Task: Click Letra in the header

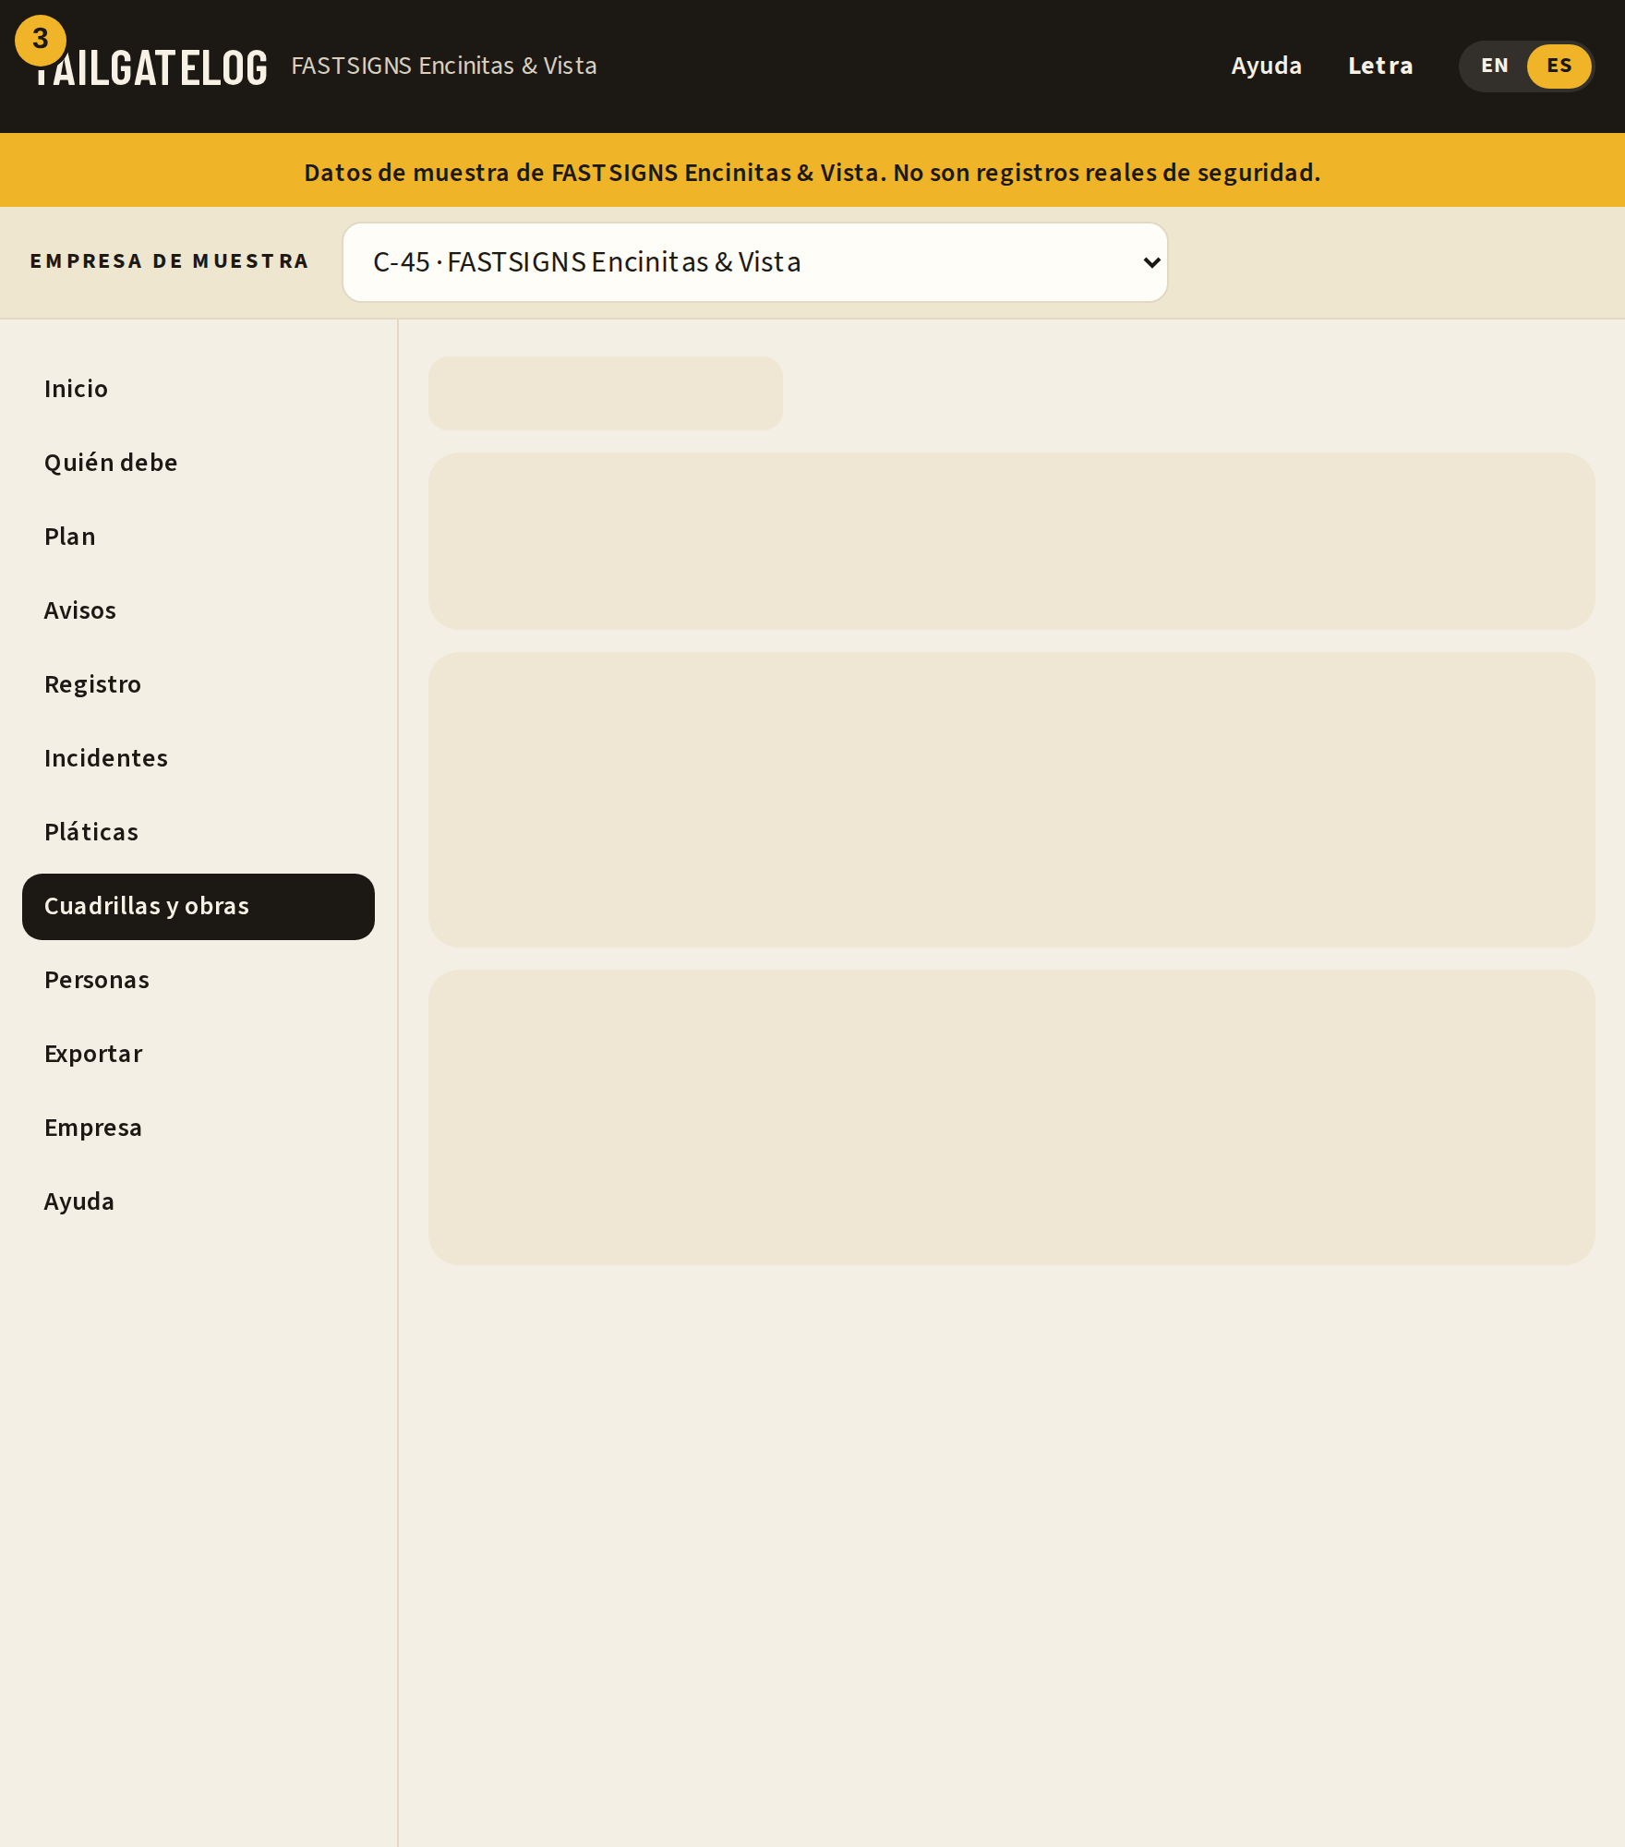Action: tap(1380, 66)
